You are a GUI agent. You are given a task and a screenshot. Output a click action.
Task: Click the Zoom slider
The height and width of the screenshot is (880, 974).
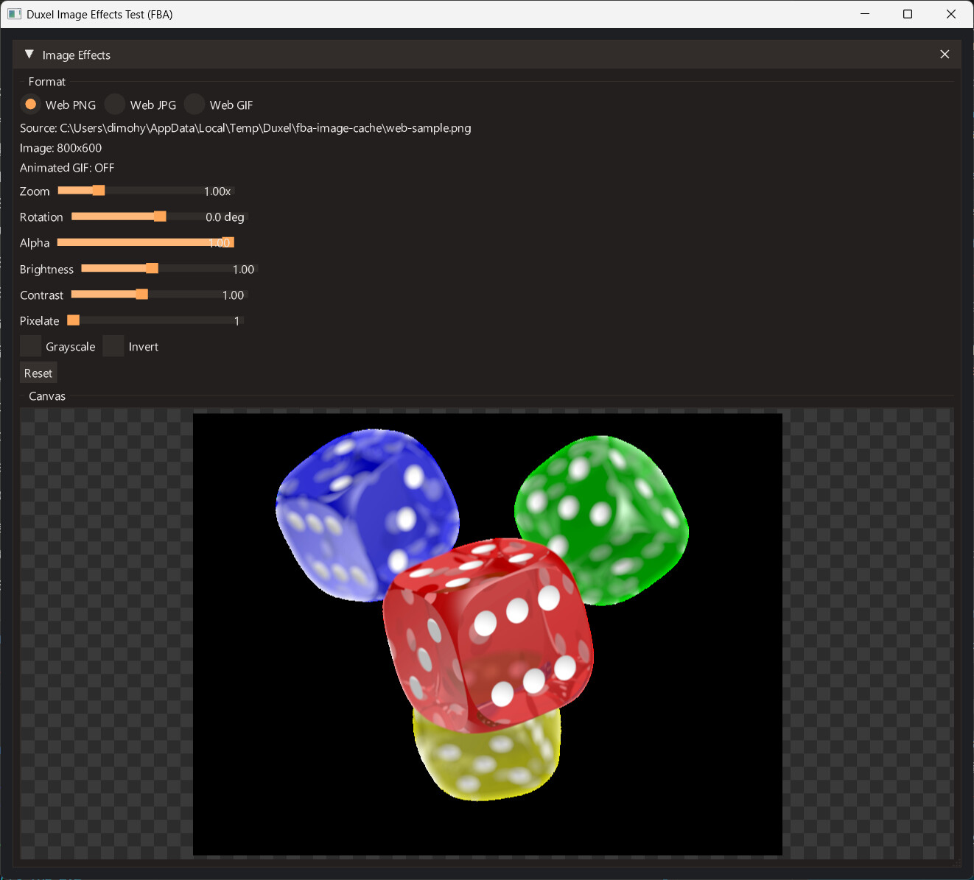coord(146,191)
